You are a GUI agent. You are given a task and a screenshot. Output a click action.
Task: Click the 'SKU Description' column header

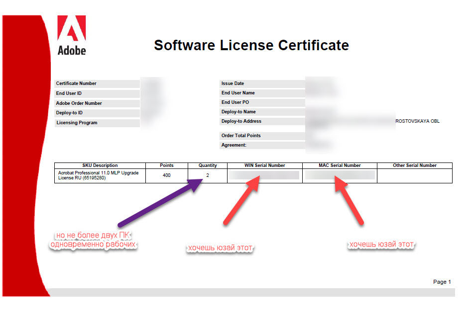(x=100, y=165)
